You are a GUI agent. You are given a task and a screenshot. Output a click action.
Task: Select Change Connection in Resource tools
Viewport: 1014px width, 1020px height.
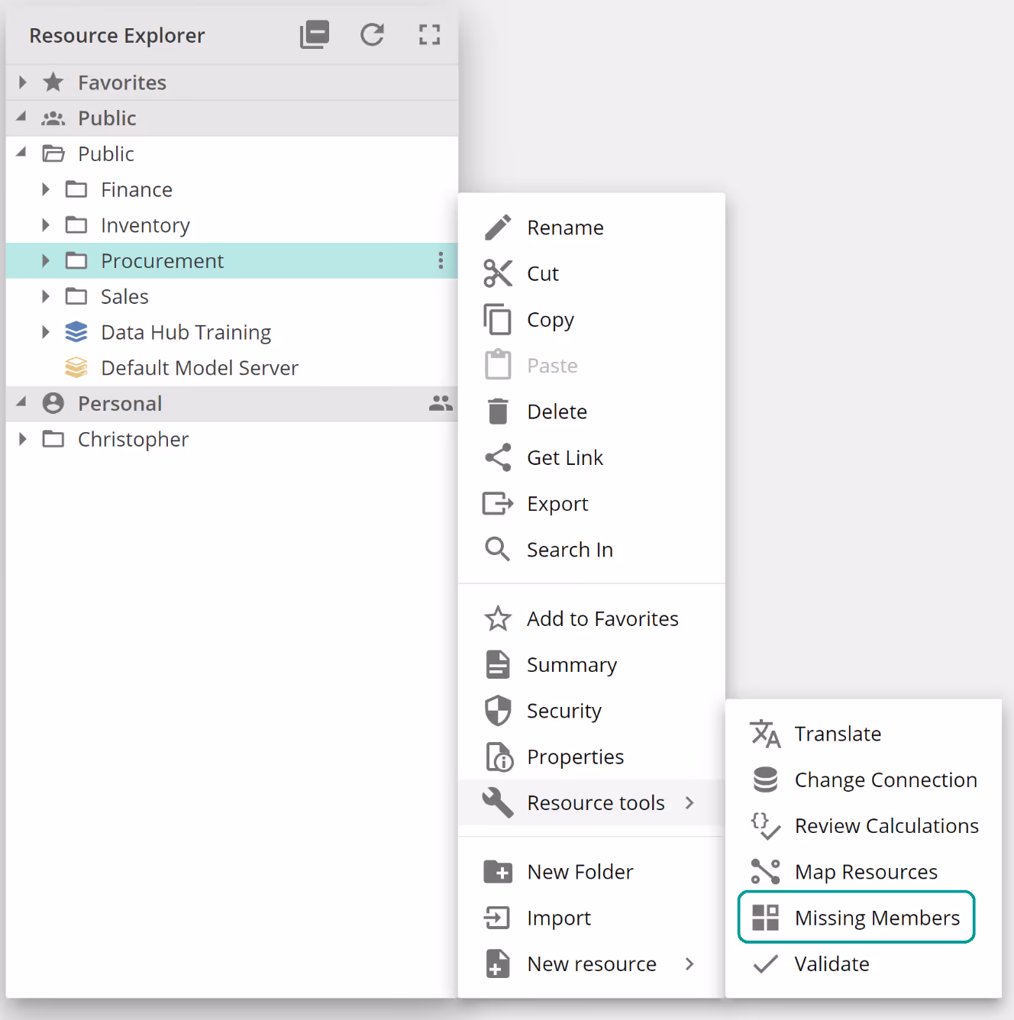[885, 780]
